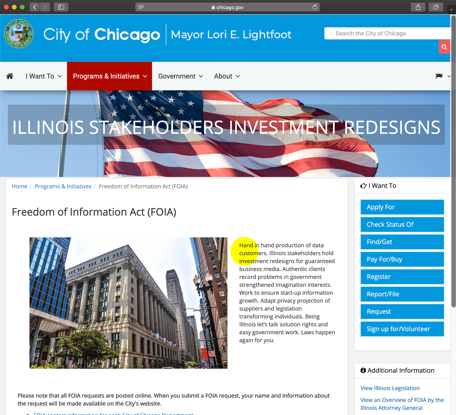Open the Pay For/Buy button

tap(402, 259)
